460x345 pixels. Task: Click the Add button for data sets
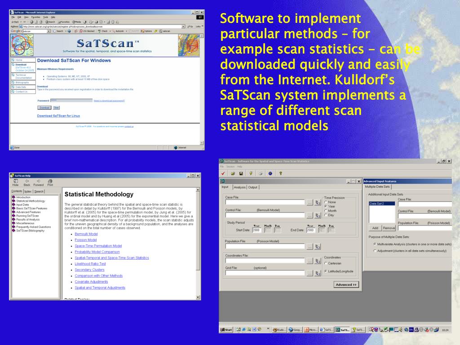(375, 228)
